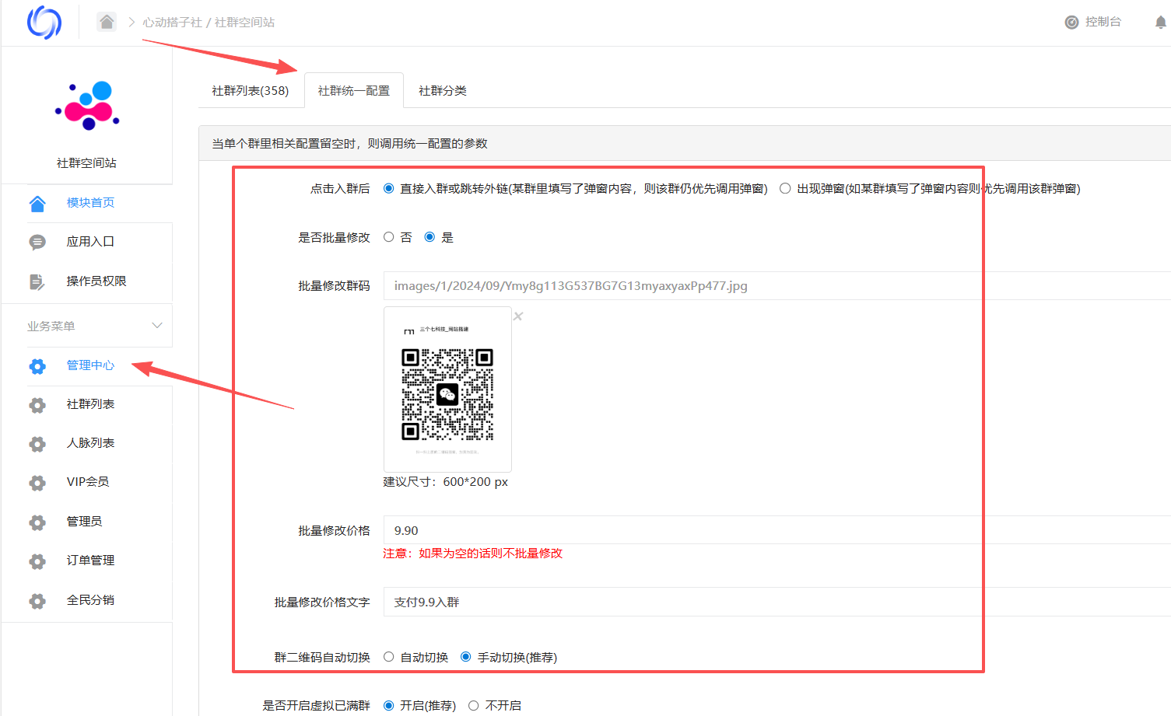Open the breadcrumb home icon
The height and width of the screenshot is (716, 1171).
[107, 22]
